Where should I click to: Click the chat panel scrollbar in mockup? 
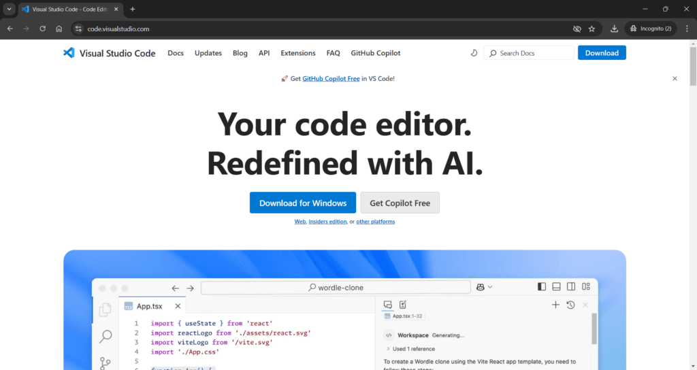point(594,329)
